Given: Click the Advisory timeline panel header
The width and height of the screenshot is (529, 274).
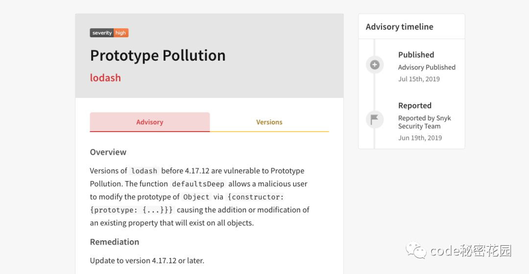Looking at the screenshot, I should (x=400, y=27).
